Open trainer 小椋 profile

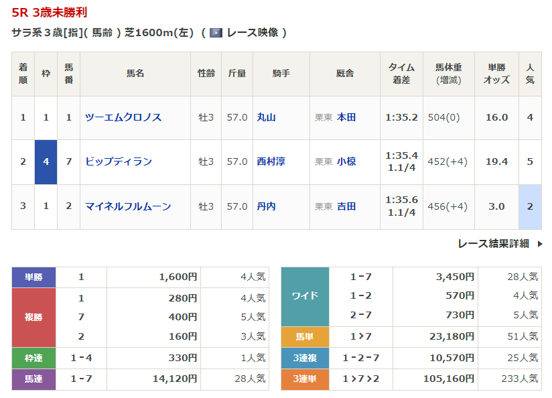(x=346, y=161)
